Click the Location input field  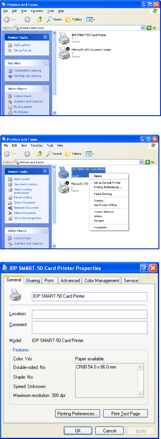click(90, 314)
